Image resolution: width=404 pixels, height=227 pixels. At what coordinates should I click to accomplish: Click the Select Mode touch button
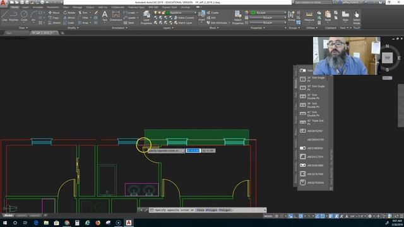tap(357, 18)
